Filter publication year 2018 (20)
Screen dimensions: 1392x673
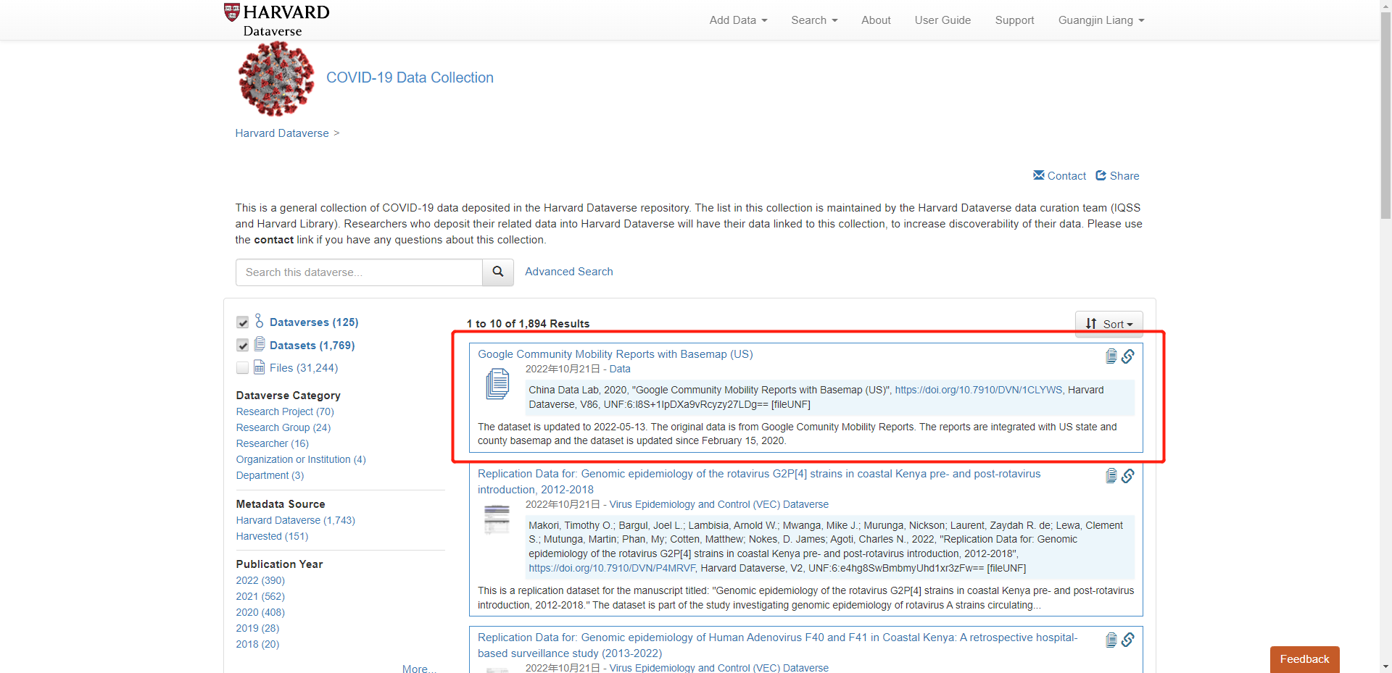[x=257, y=644]
